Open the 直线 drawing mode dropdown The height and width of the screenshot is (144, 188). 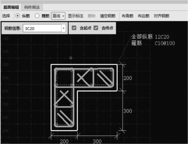coord(58,16)
